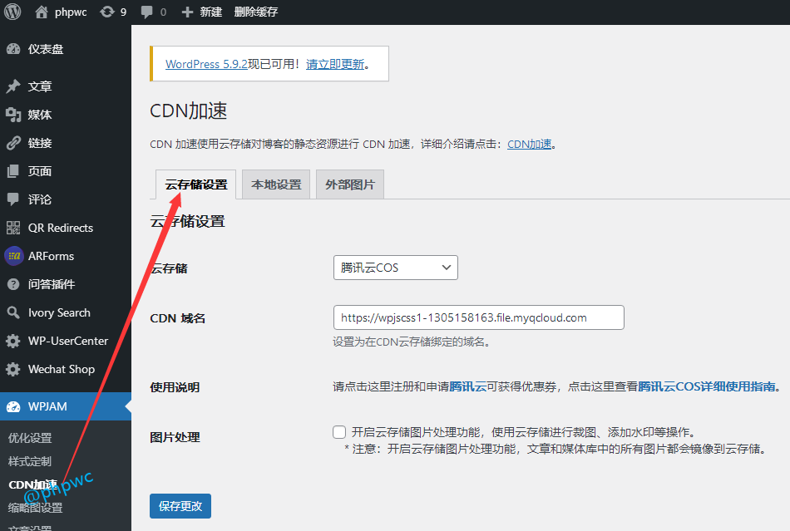The image size is (790, 531).
Task: Click the Wechat Shop gear icon
Action: pos(13,370)
